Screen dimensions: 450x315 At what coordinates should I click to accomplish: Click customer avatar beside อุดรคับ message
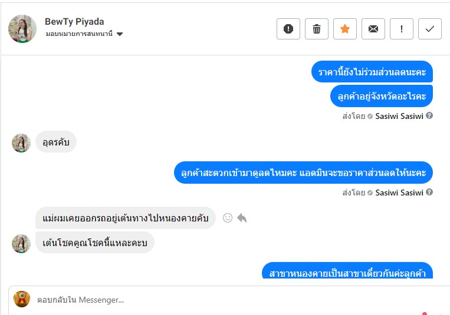pos(21,143)
